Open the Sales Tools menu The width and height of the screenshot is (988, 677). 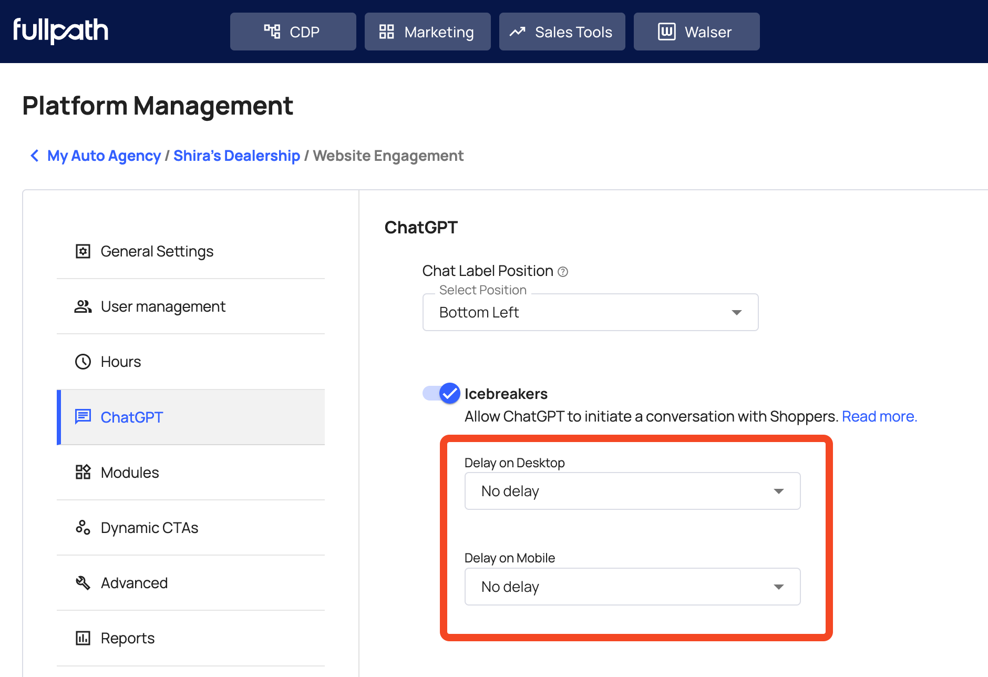562,32
